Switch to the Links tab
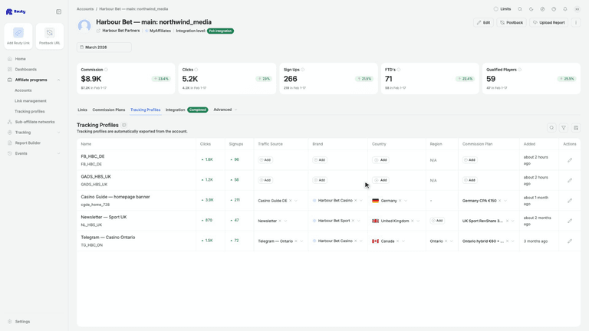Image resolution: width=589 pixels, height=331 pixels. (x=82, y=110)
